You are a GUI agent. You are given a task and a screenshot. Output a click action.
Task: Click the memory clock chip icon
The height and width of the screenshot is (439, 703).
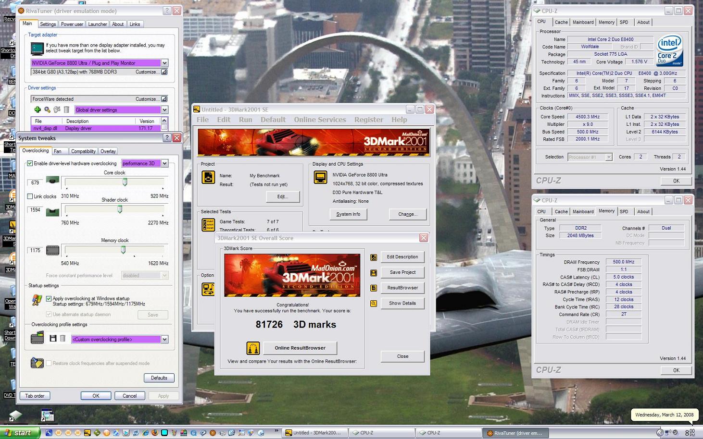click(x=52, y=250)
